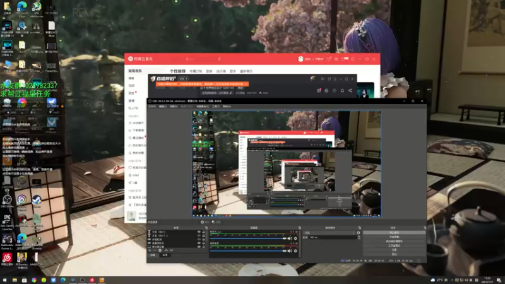The height and width of the screenshot is (284, 505).
Task: Change the 300 ms transition duration stepper
Action: [359, 237]
